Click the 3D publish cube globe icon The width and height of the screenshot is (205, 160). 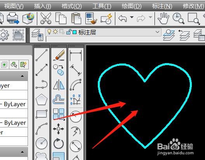(x=28, y=18)
